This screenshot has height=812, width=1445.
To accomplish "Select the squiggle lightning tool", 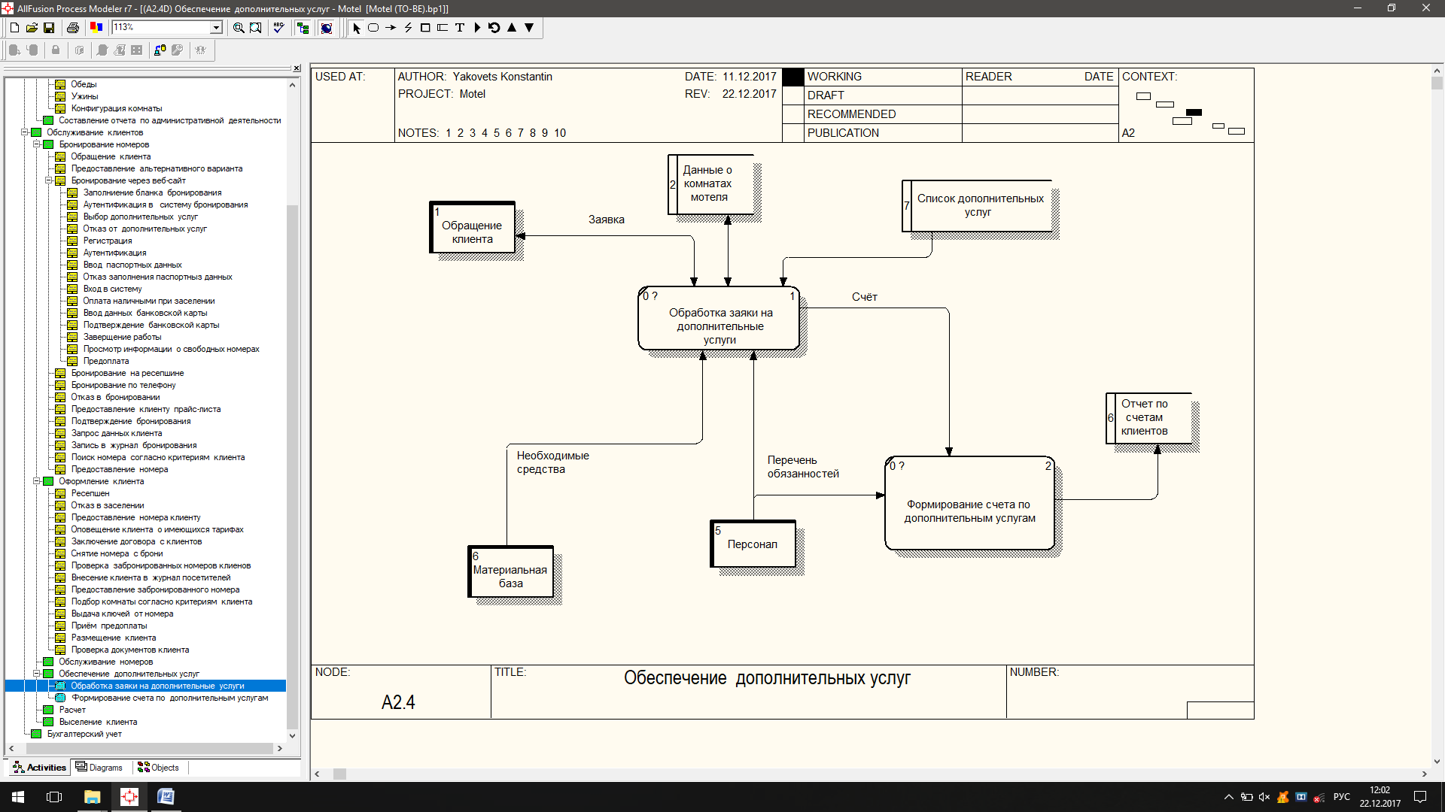I will (x=408, y=28).
